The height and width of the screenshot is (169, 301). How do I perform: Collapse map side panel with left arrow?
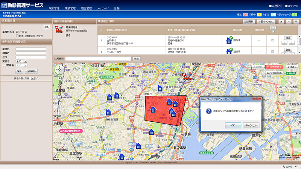[55, 112]
